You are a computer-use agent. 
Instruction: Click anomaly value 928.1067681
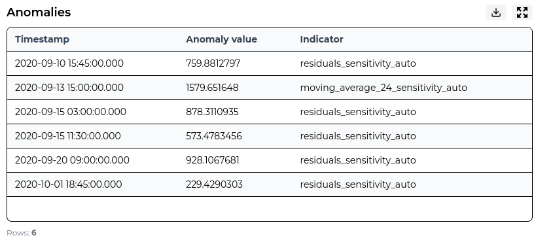click(213, 160)
